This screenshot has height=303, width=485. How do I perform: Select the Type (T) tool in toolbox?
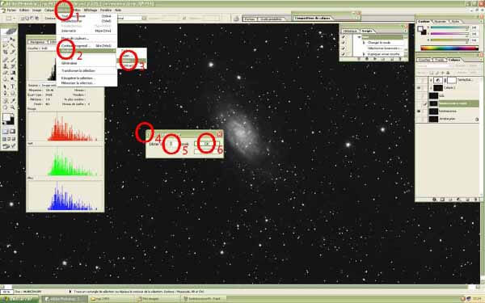tap(13, 86)
